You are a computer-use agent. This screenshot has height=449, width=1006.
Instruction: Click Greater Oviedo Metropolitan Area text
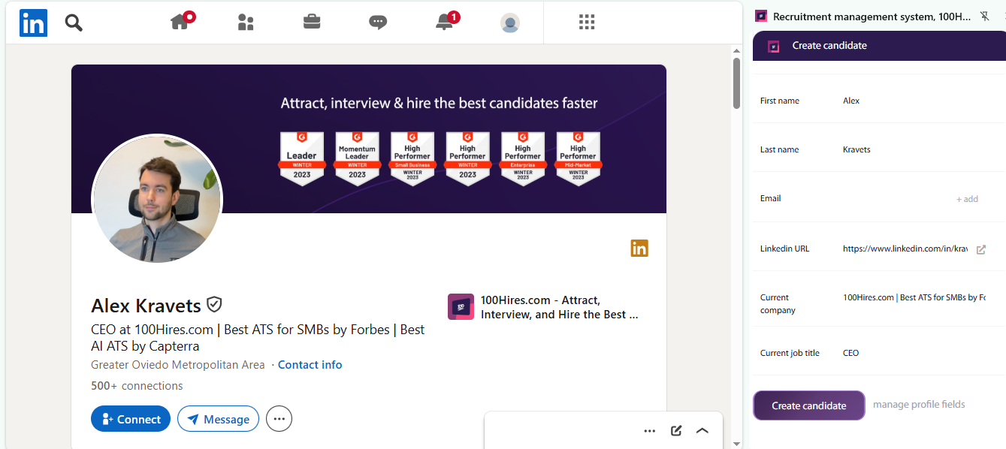coord(177,365)
